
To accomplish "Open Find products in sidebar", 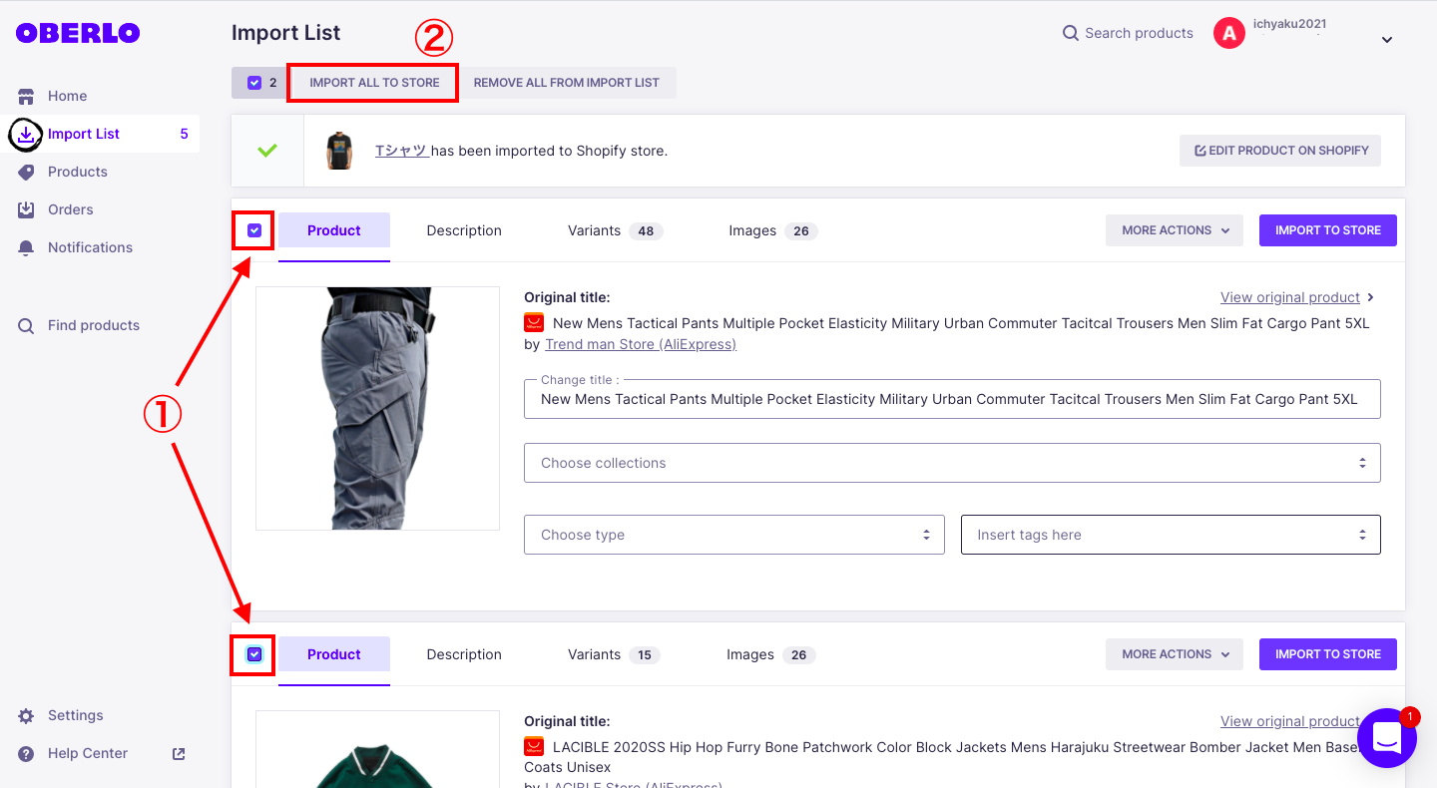I will click(x=94, y=325).
